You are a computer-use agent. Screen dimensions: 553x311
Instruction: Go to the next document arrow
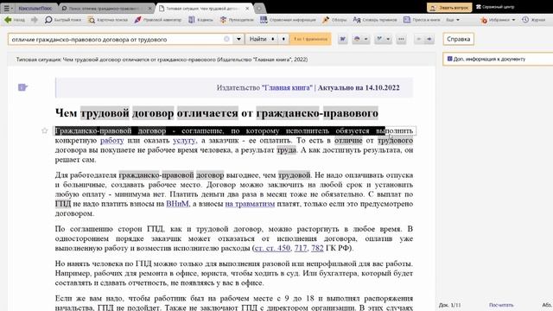point(429,39)
